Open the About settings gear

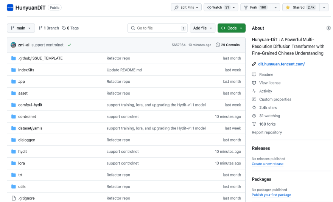pos(328,28)
